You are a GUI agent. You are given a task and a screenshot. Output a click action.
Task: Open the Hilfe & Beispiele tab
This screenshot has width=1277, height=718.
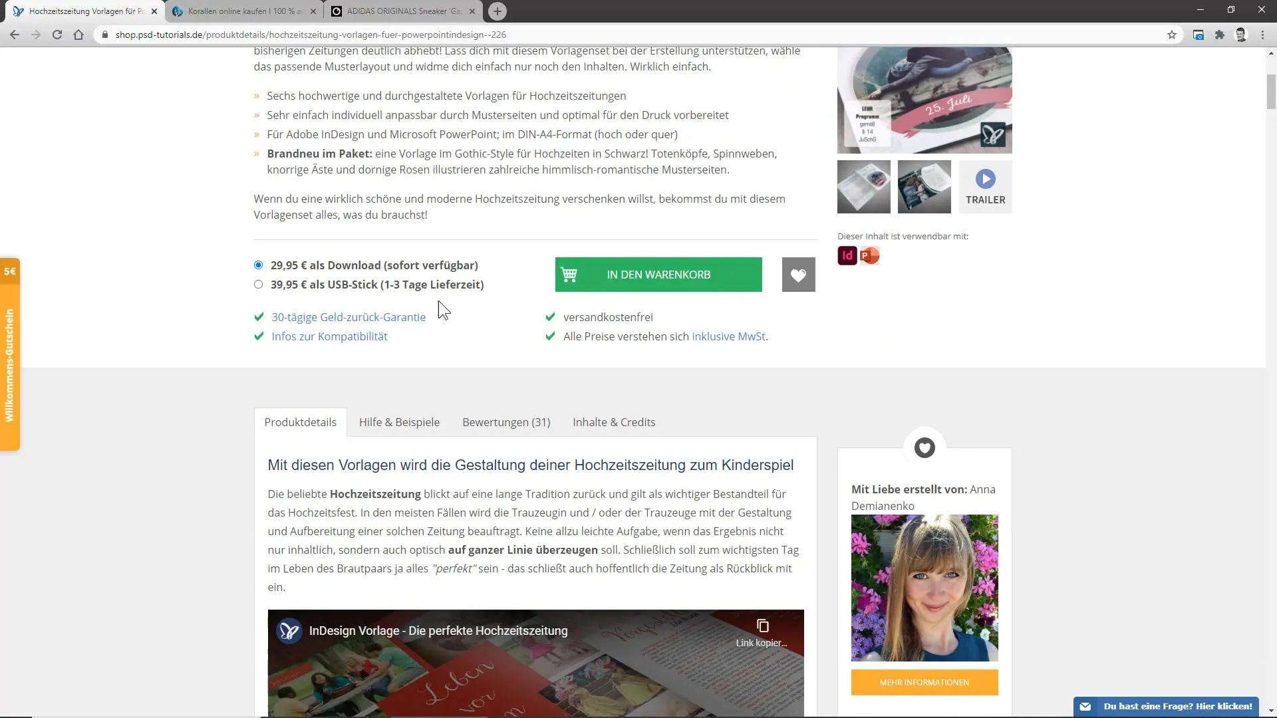[399, 422]
